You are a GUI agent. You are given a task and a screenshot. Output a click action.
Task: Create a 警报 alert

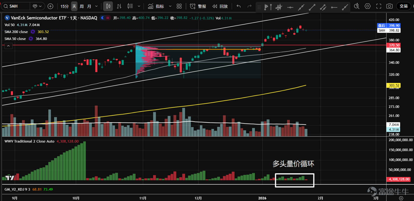point(198,6)
